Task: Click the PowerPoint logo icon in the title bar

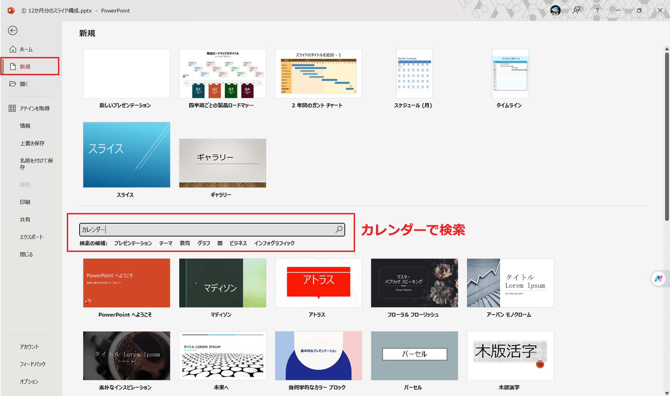Action: (x=10, y=10)
